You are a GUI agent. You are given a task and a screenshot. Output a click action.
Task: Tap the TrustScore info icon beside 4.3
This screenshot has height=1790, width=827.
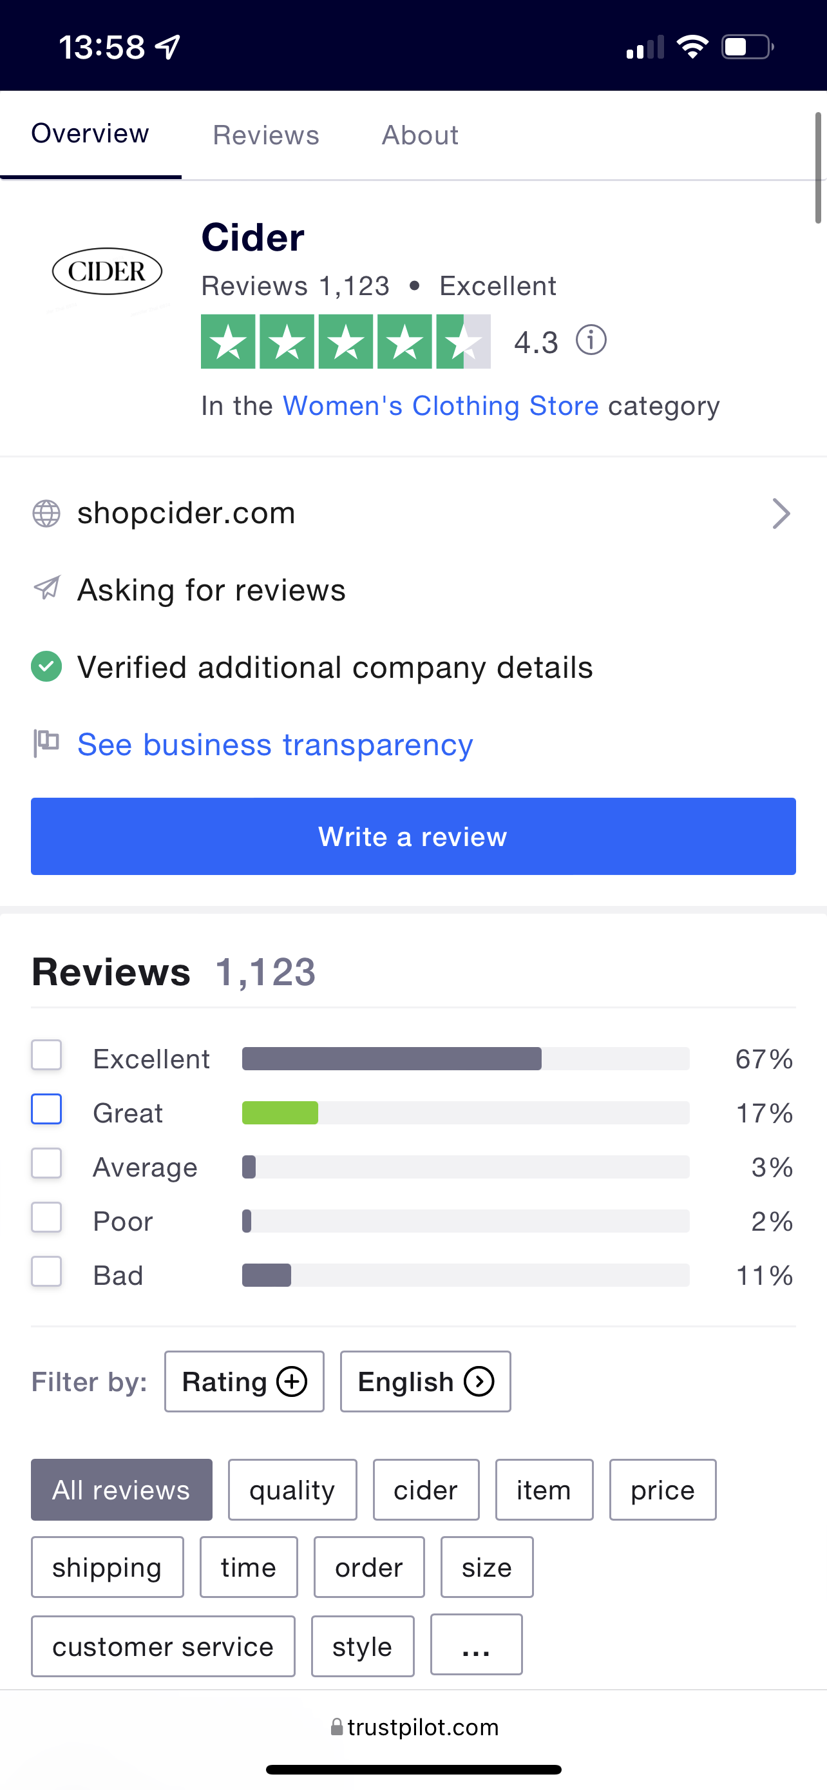(x=591, y=340)
